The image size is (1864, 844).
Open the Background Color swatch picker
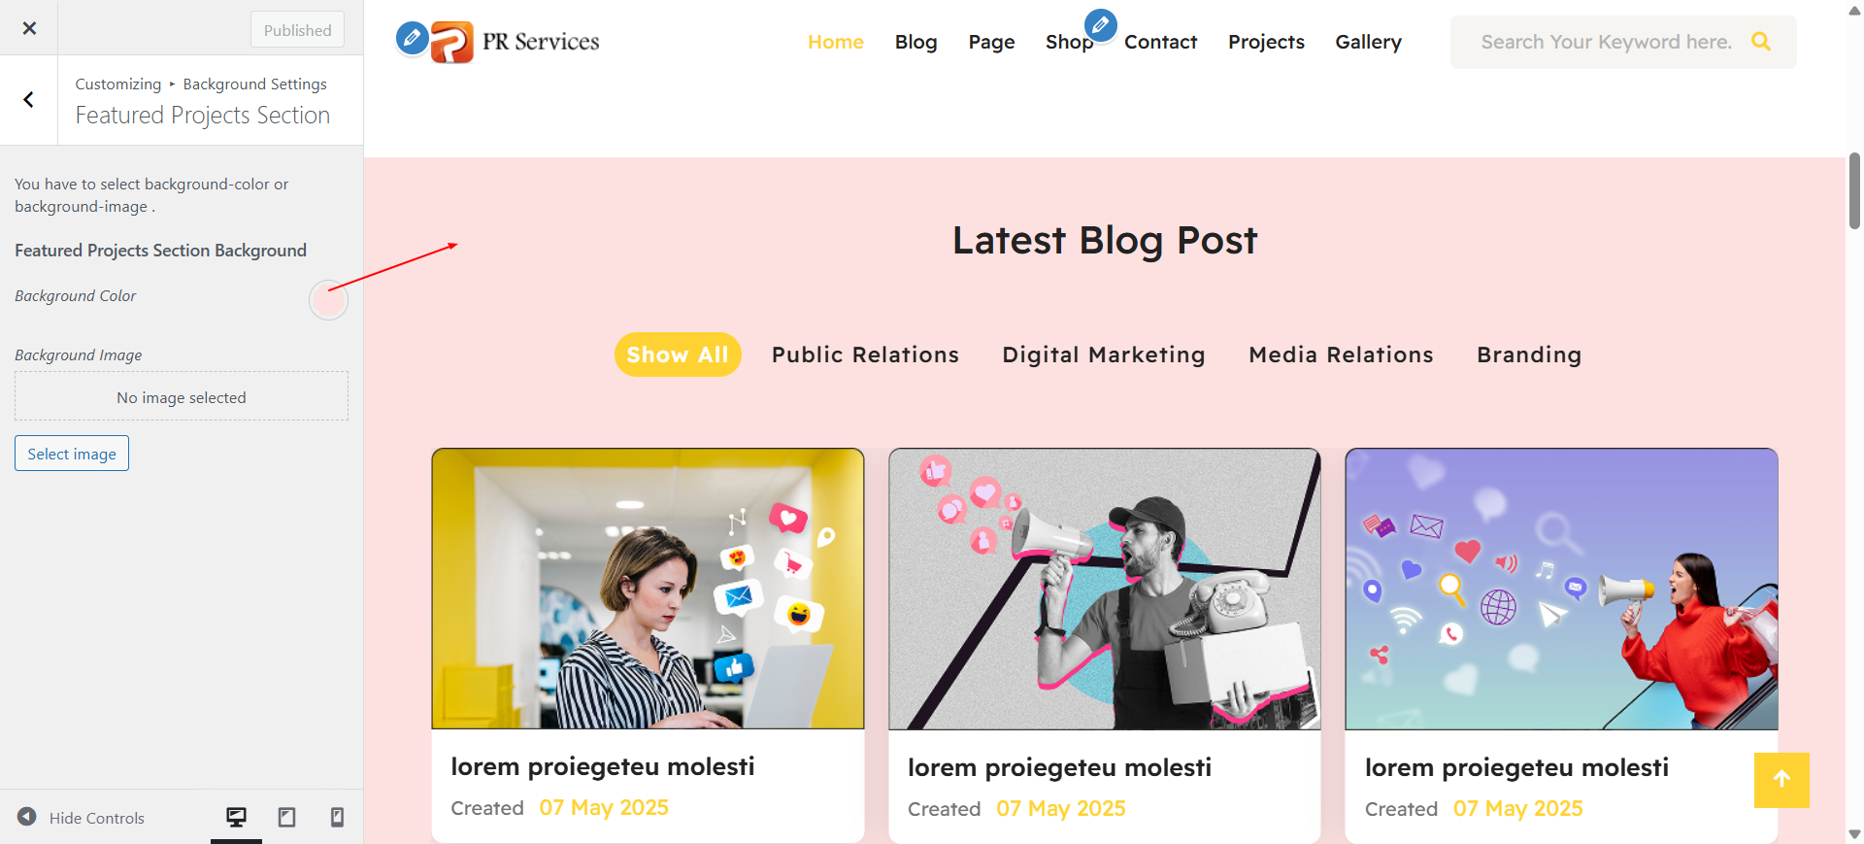point(328,300)
